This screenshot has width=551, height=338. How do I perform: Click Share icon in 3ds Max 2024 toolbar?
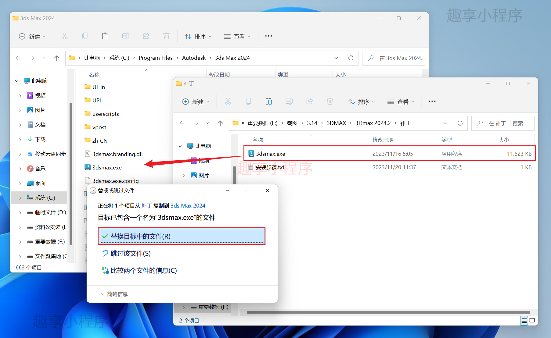point(146,36)
